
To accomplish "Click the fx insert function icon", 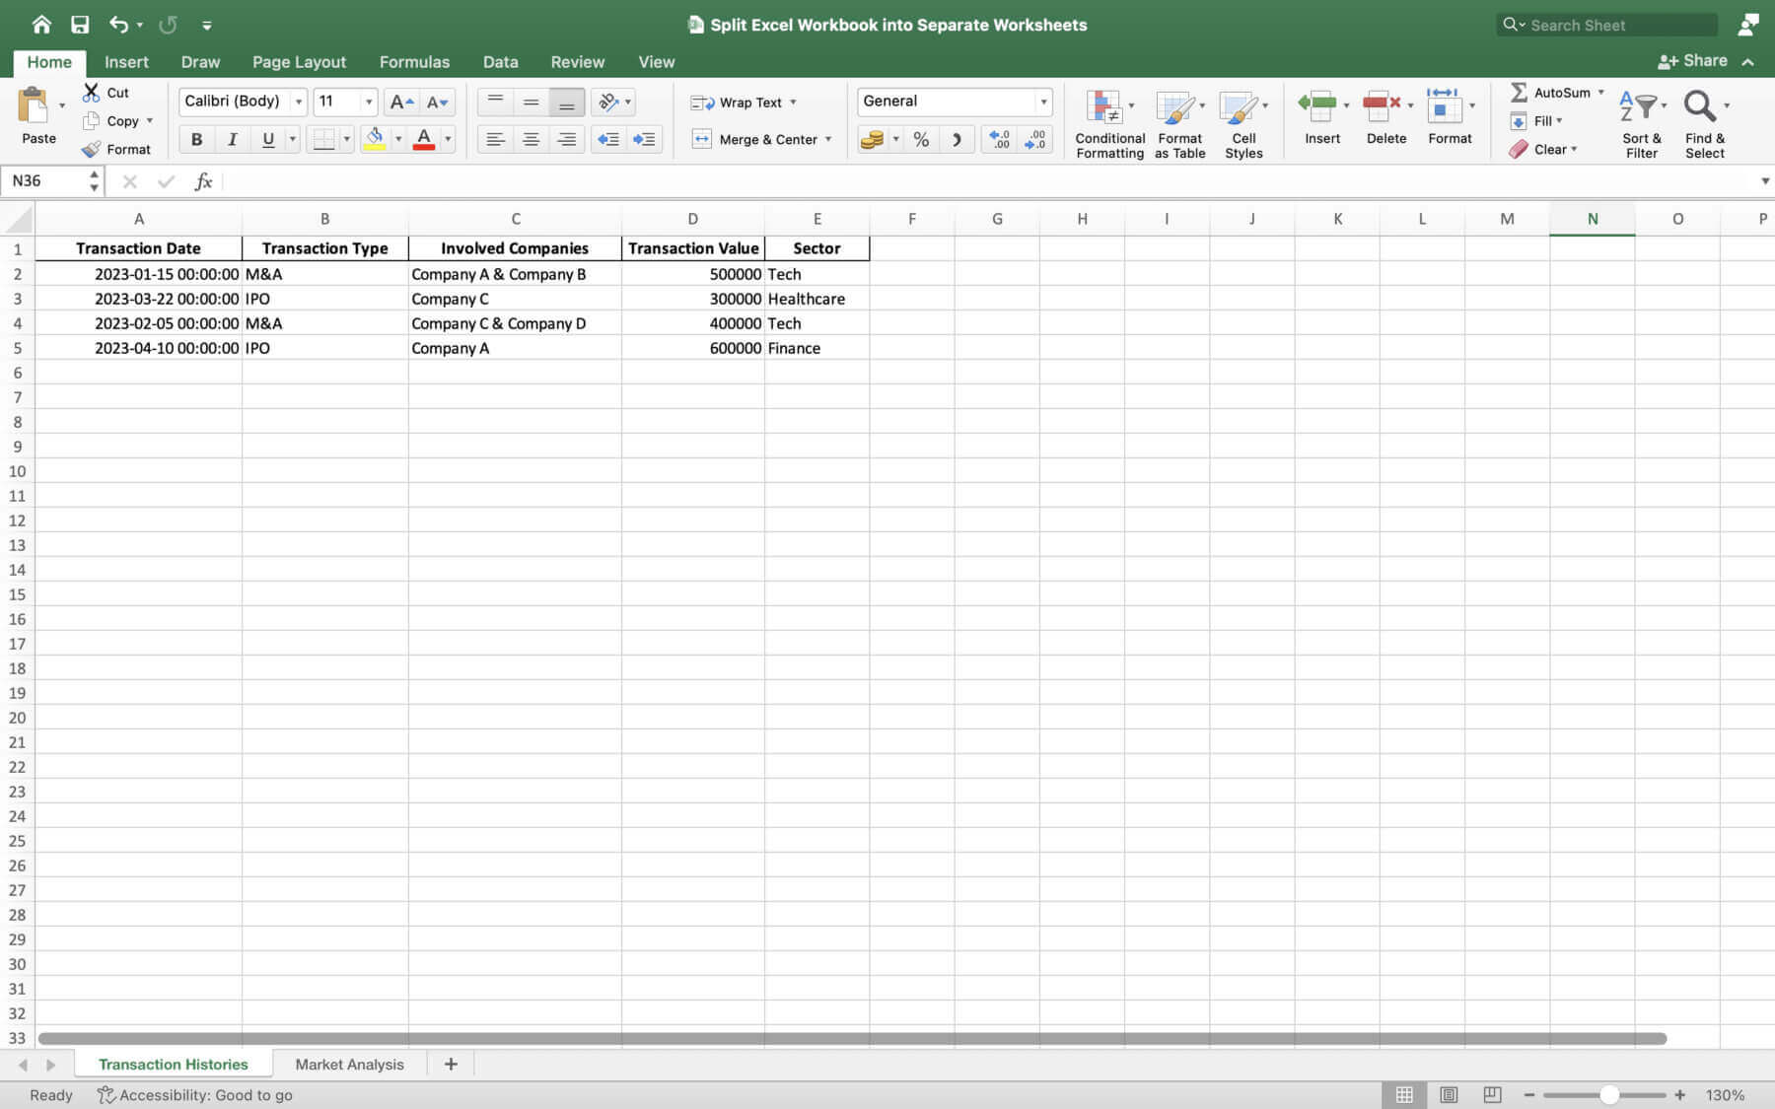I will [x=203, y=181].
